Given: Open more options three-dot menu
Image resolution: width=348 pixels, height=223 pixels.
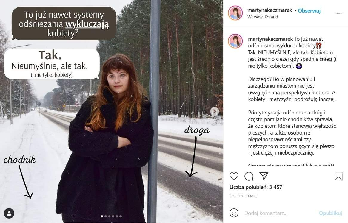Looking at the screenshot, I should 339,13.
